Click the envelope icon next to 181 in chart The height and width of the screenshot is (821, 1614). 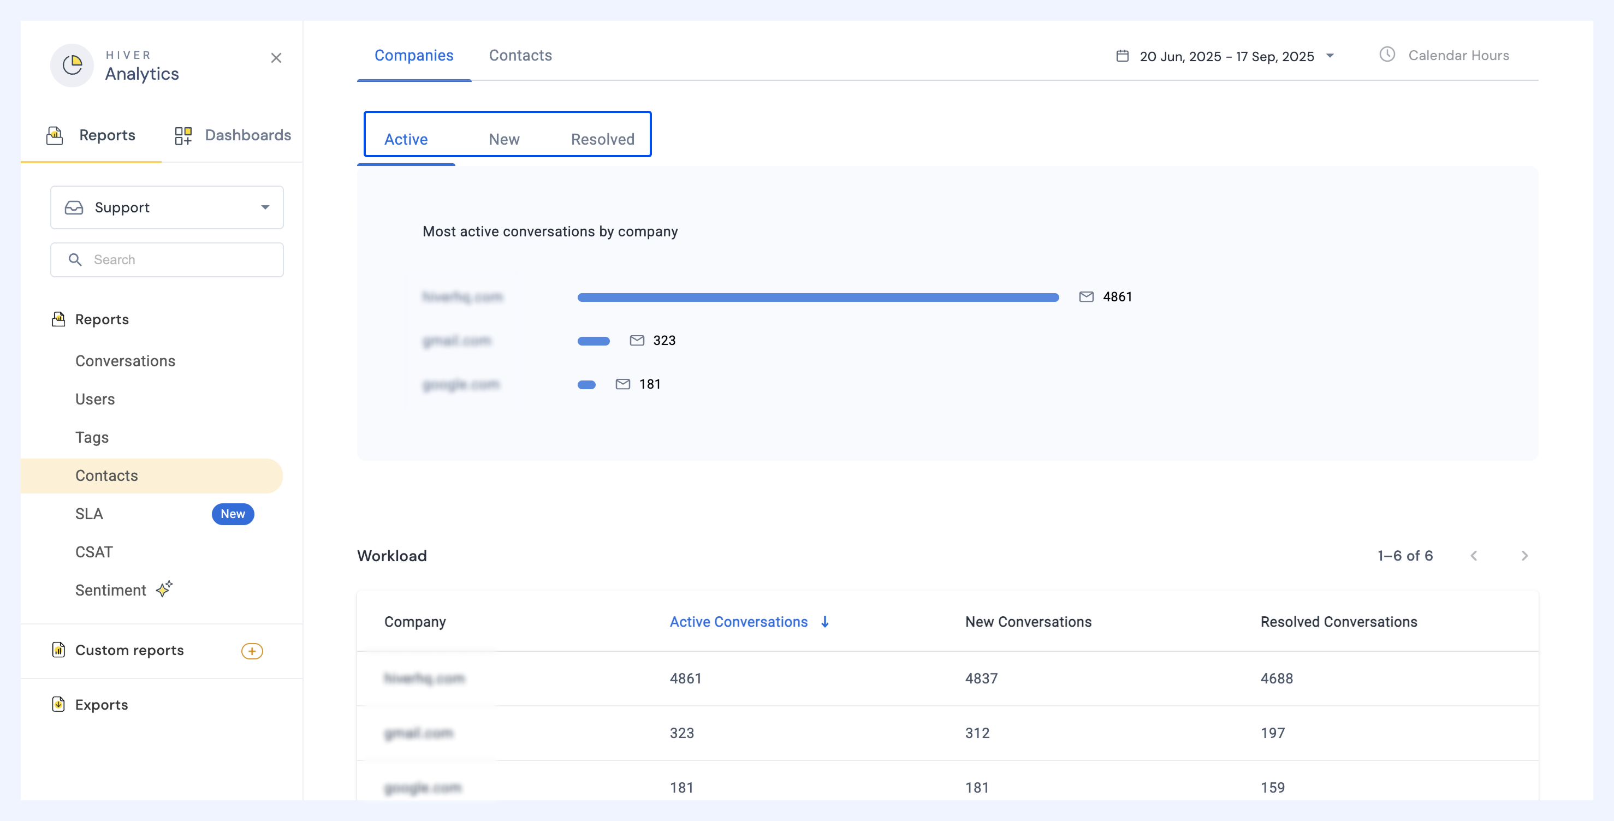(x=623, y=384)
